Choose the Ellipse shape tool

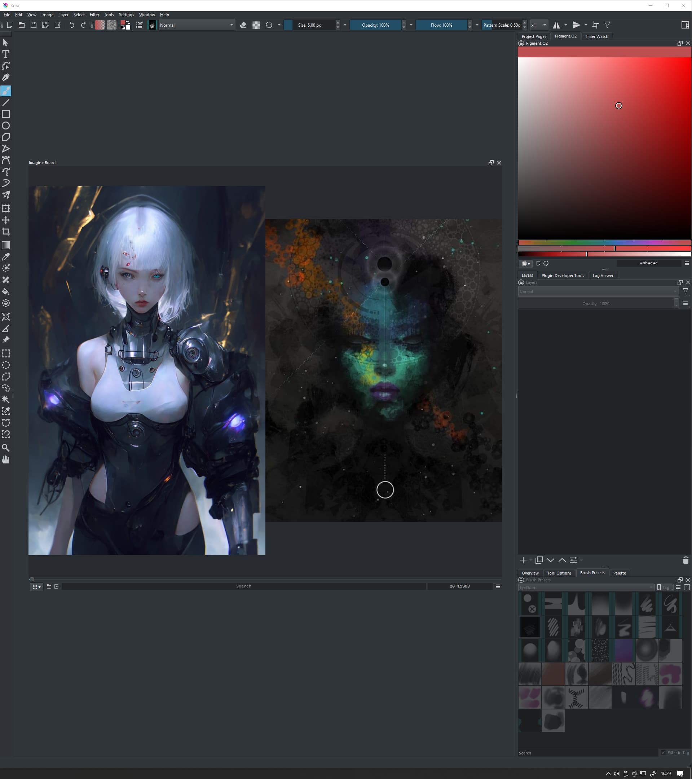[x=6, y=126]
